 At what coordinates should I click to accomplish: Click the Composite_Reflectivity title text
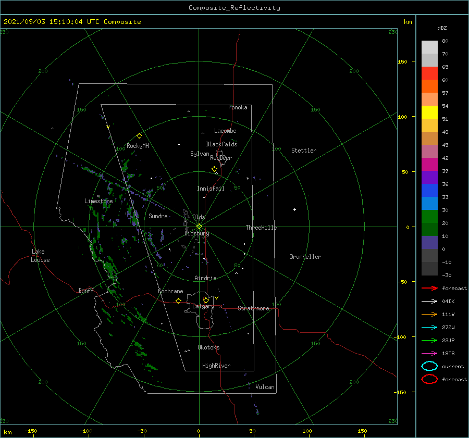coord(234,8)
